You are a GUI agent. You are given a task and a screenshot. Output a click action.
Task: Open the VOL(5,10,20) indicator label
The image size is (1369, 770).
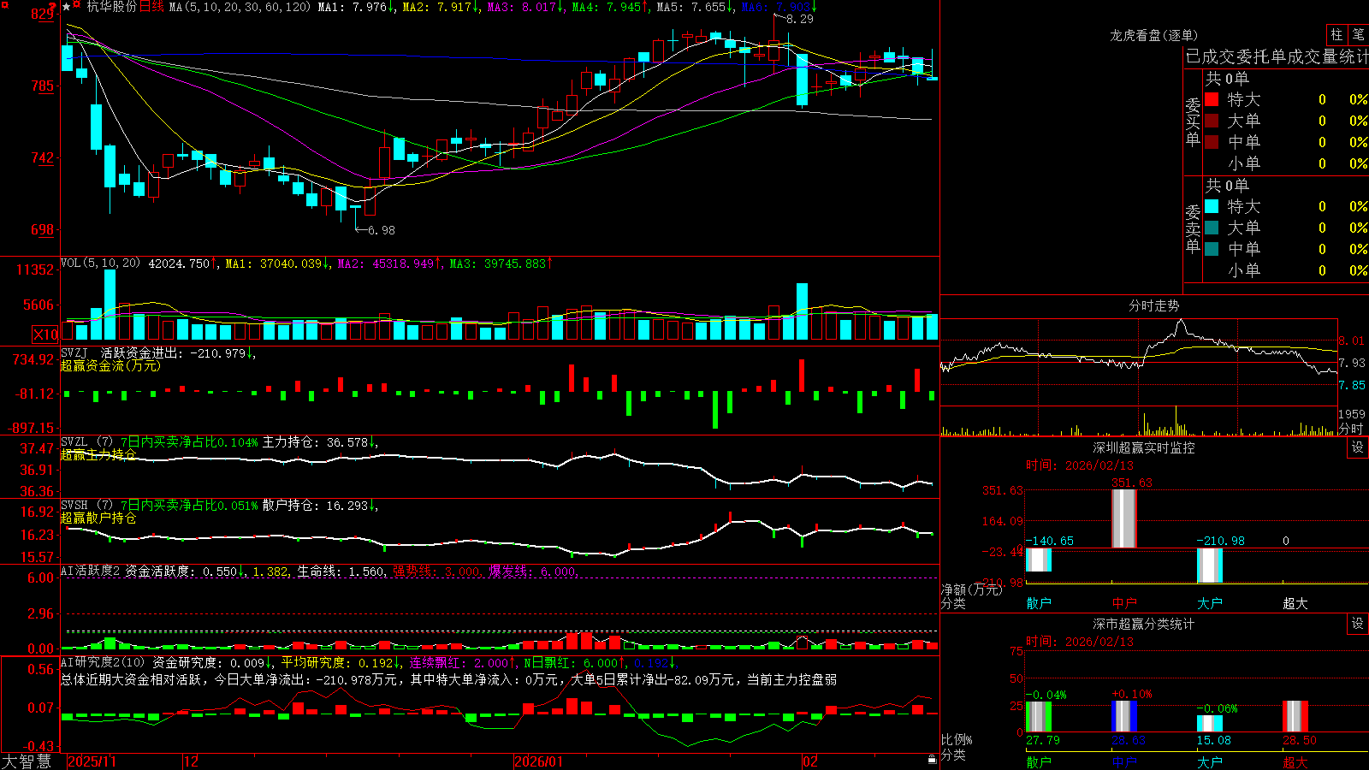(x=100, y=264)
